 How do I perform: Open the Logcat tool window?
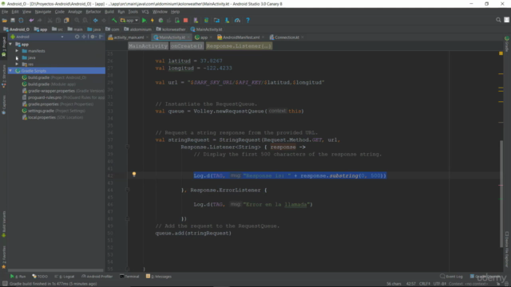pos(65,277)
